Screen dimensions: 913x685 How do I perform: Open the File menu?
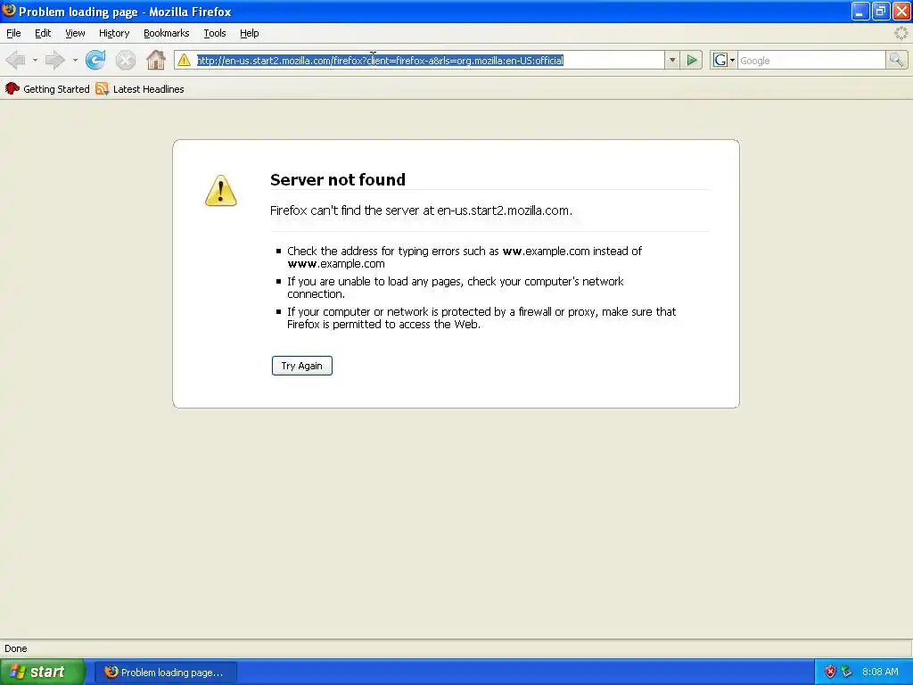click(x=13, y=33)
